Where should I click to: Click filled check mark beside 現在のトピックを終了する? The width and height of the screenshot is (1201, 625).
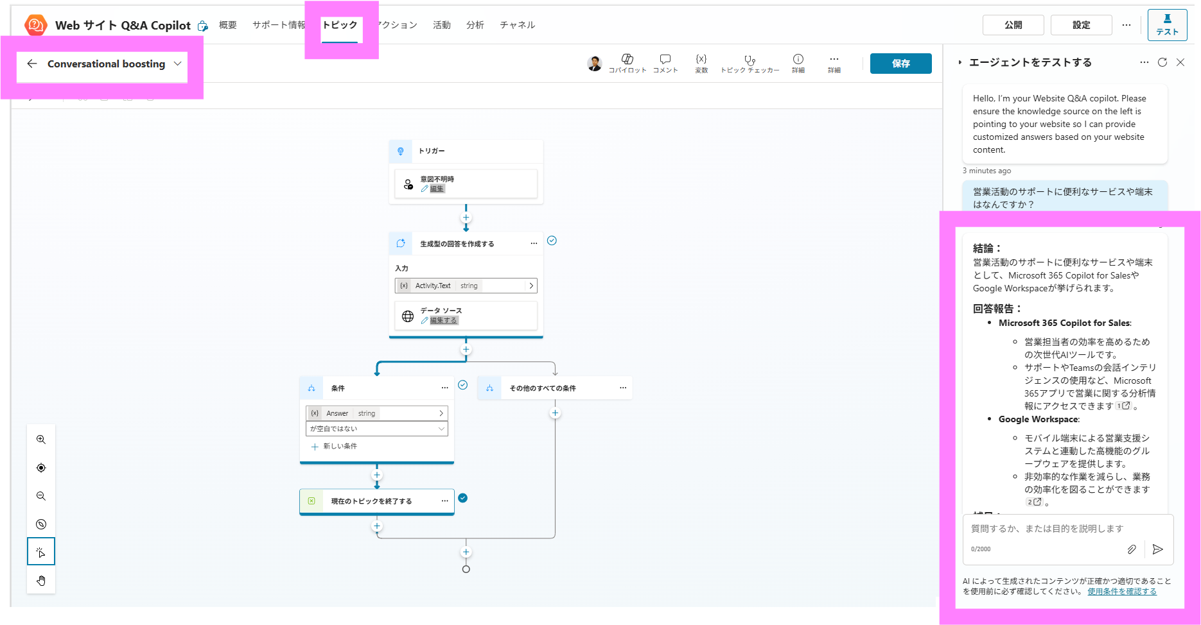pos(462,498)
